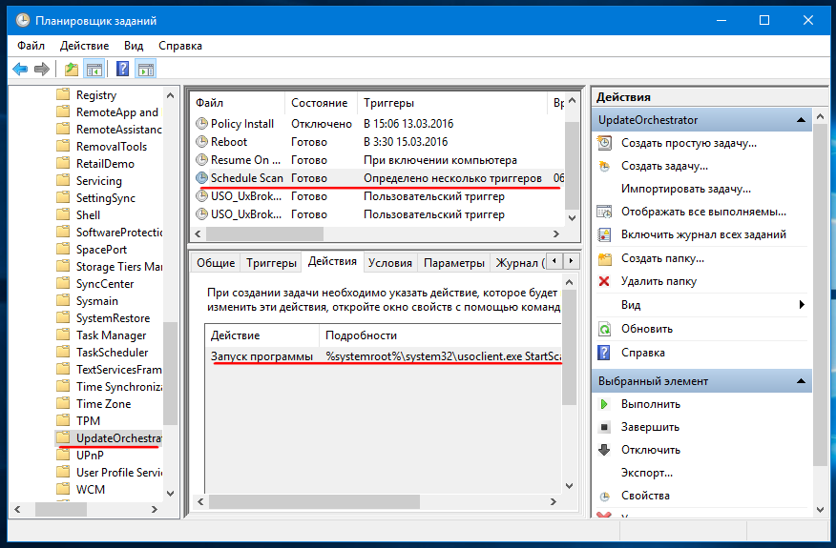
Task: Open help with the question mark toolbar icon
Action: 122,69
